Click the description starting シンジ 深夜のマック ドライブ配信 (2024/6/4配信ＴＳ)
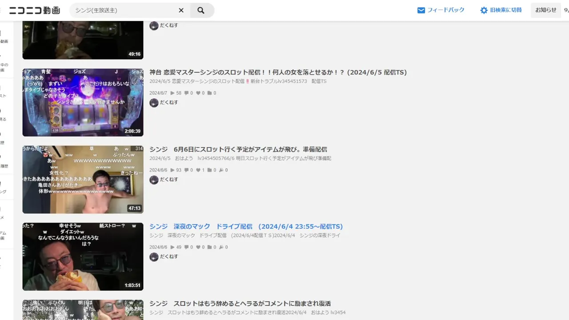 245,235
